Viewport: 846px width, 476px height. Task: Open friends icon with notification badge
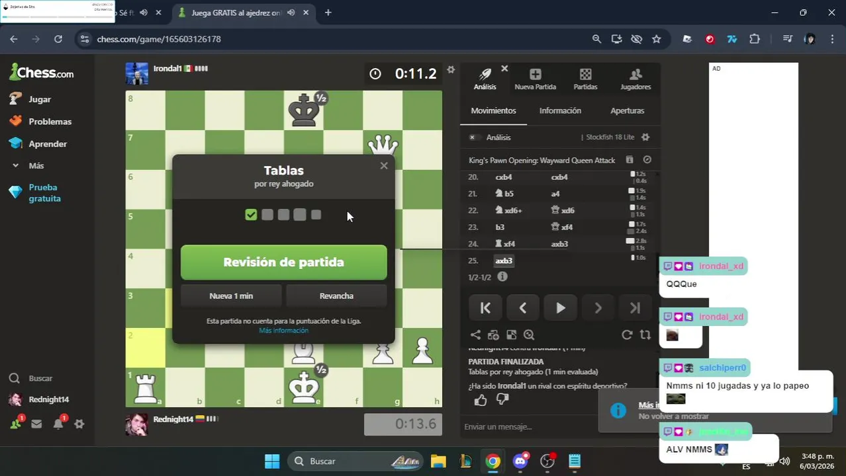coord(15,424)
